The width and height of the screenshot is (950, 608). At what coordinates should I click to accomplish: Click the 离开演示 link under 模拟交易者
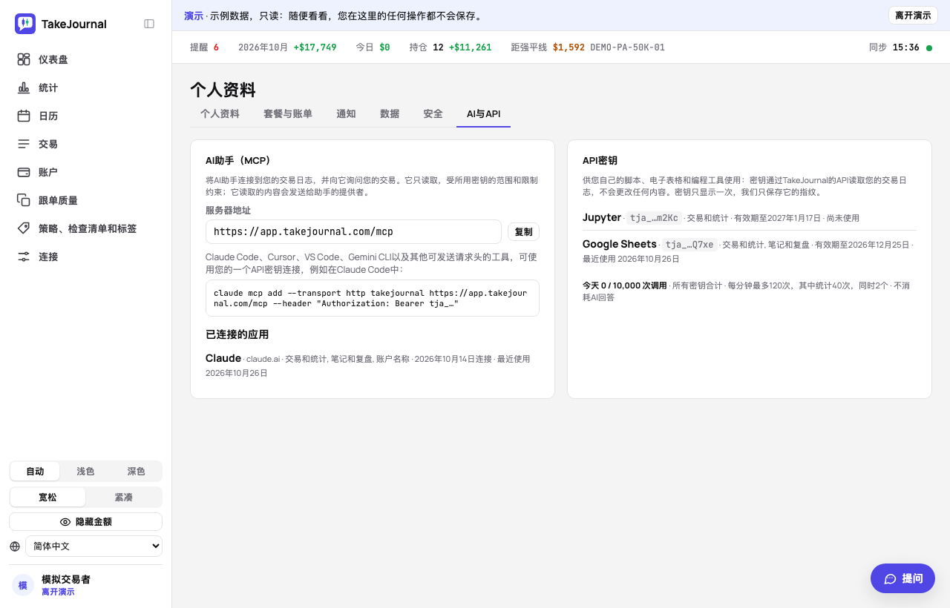58,592
